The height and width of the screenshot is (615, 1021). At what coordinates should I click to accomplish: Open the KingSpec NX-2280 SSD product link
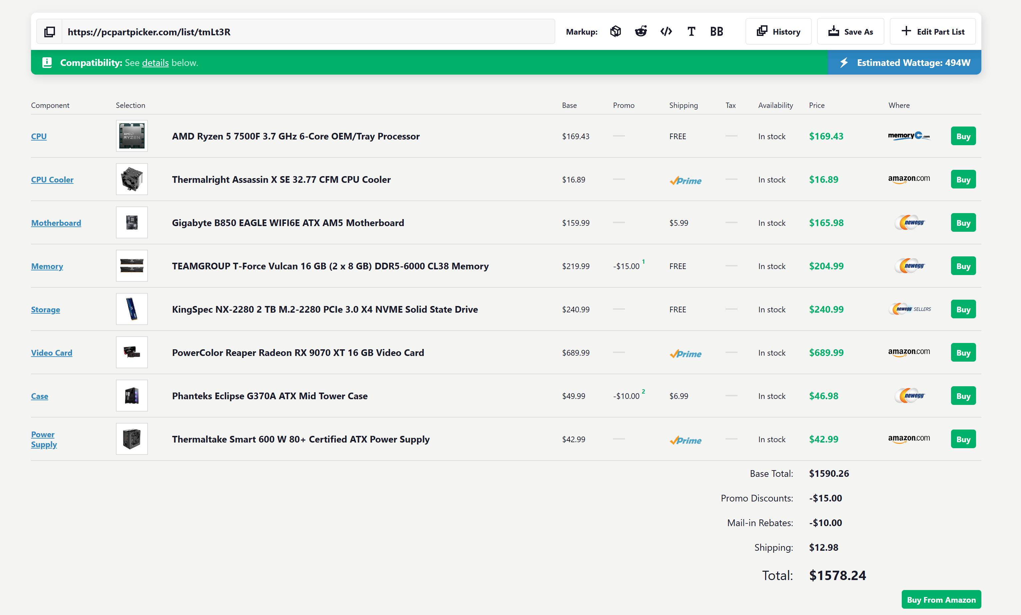click(325, 309)
